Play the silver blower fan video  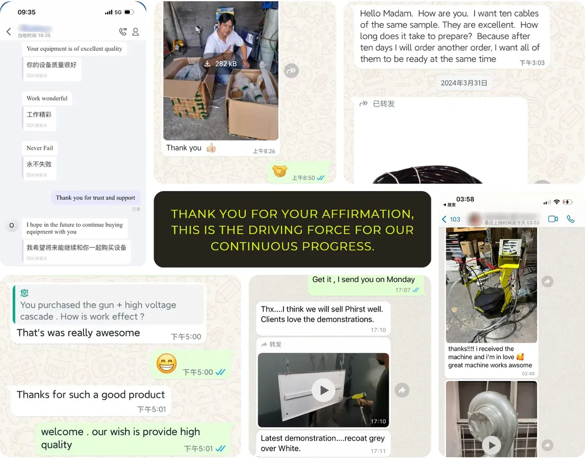click(x=491, y=445)
